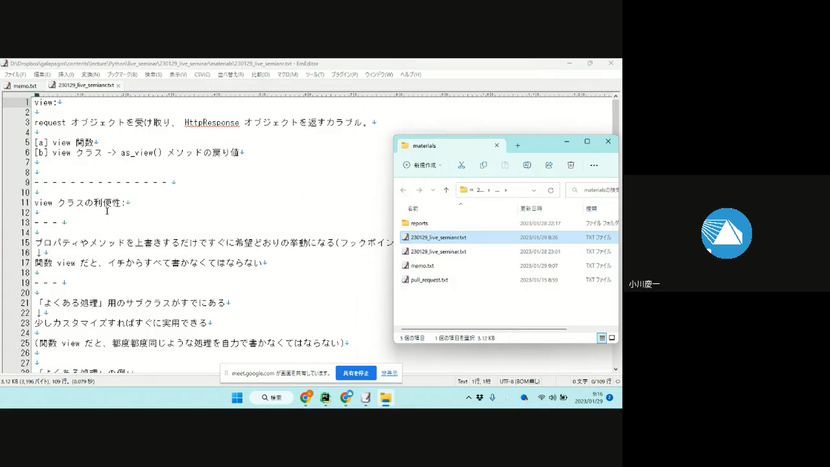Click the Copy icon in Explorer toolbar
The width and height of the screenshot is (830, 467).
[483, 165]
